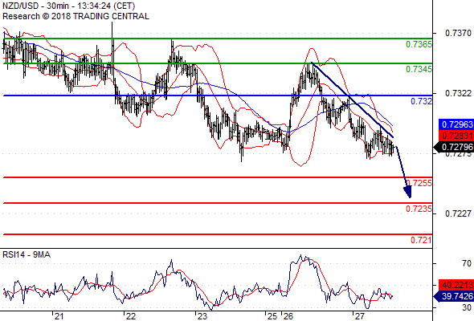Select the 0.7322 price axis label
The width and height of the screenshot is (474, 321).
[x=458, y=93]
